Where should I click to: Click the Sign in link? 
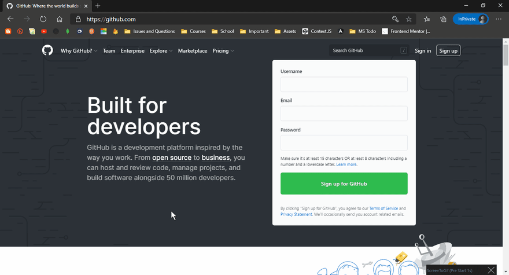423,51
